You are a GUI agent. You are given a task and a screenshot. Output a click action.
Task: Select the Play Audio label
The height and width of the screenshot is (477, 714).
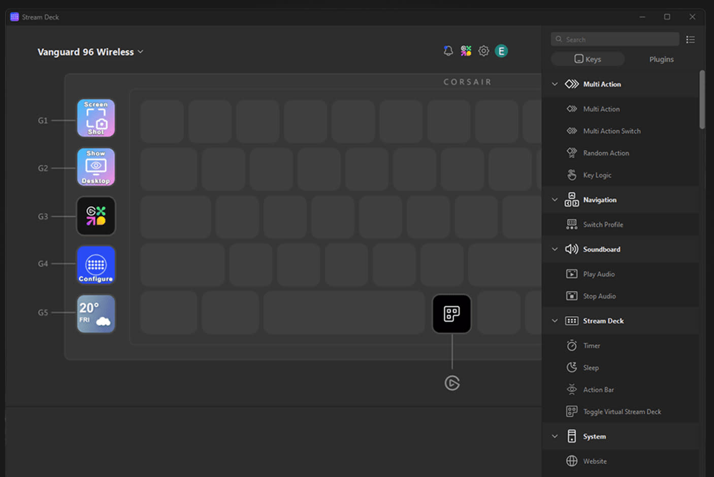click(599, 274)
